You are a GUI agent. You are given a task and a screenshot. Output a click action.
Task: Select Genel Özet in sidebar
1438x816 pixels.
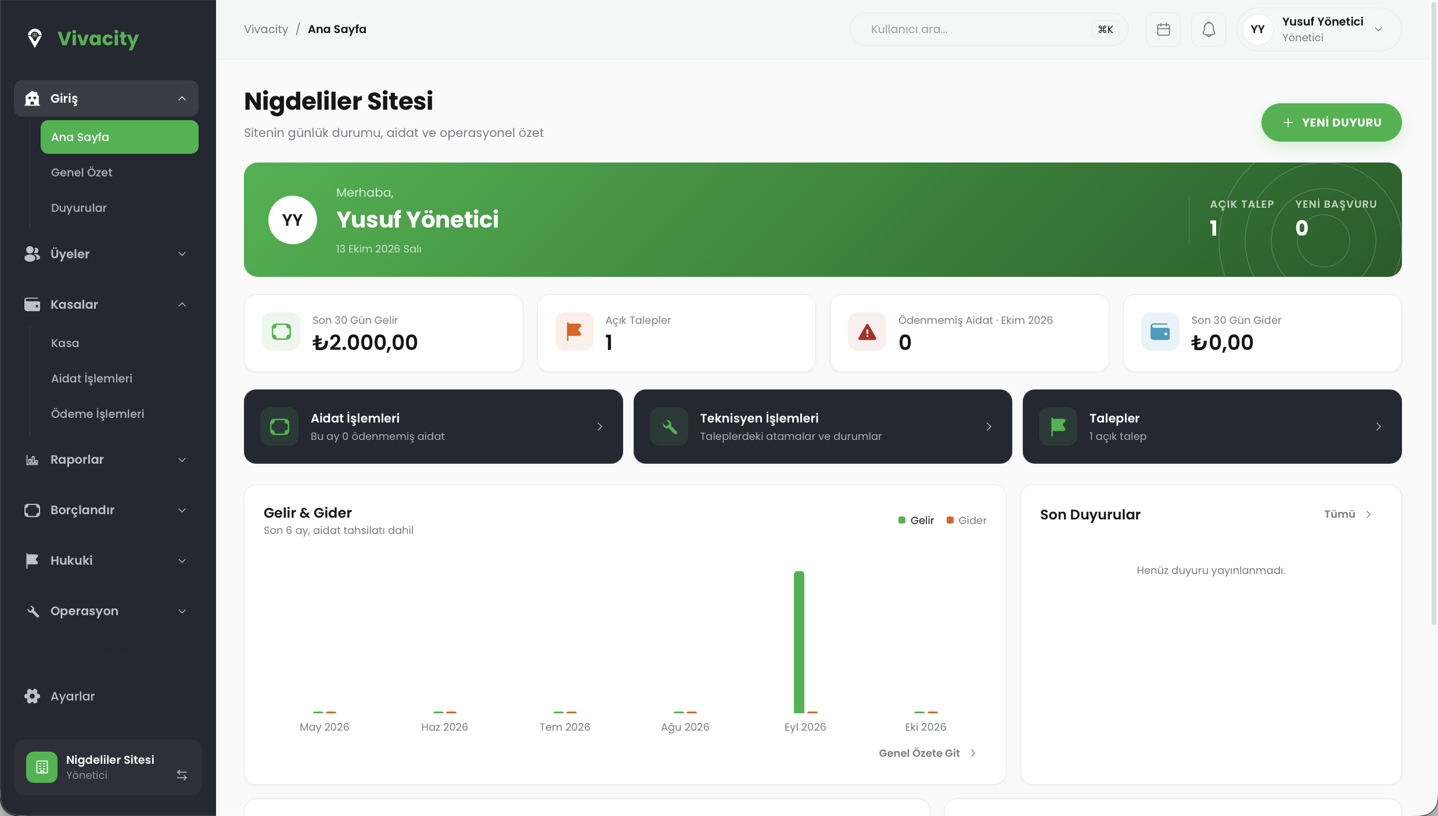[x=120, y=172]
